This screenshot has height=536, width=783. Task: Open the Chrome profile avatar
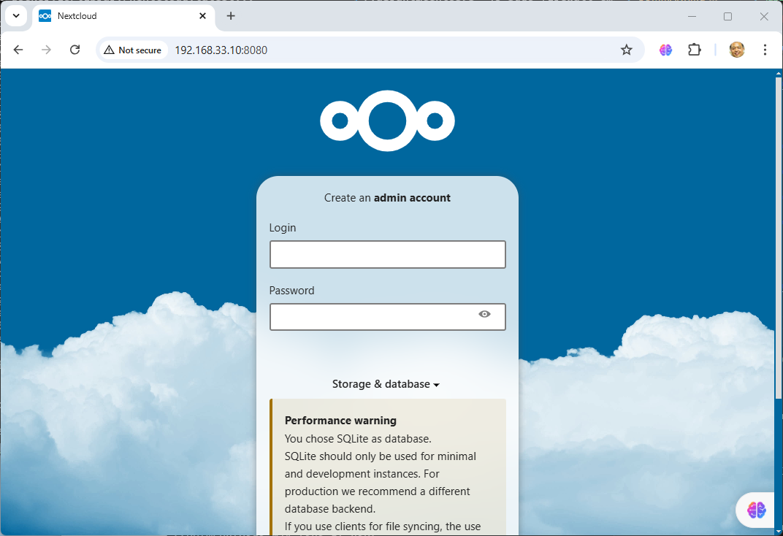pyautogui.click(x=737, y=50)
